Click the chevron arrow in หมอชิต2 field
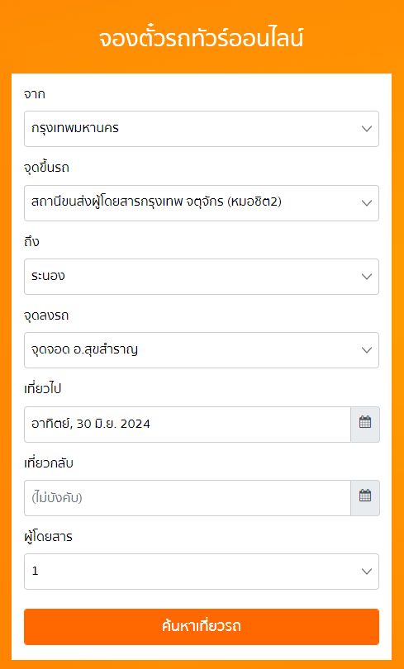The image size is (404, 669). (367, 203)
